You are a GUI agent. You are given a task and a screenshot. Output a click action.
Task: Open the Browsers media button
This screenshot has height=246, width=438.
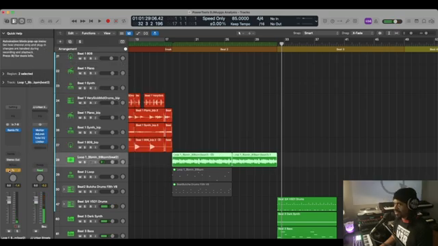[432, 21]
